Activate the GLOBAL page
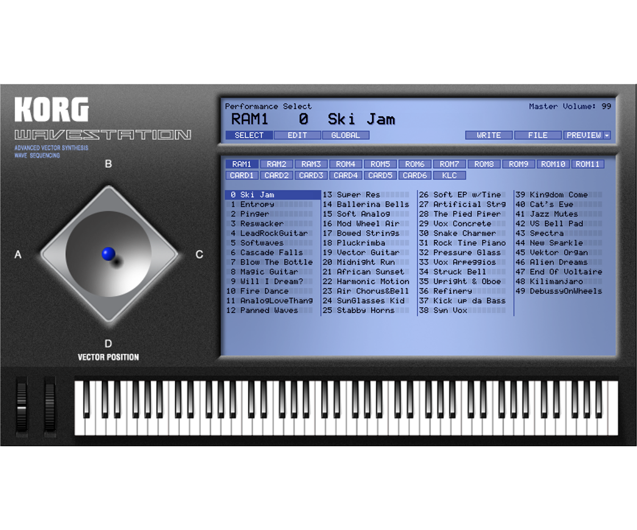Viewport: 637px width, 530px height. [345, 135]
